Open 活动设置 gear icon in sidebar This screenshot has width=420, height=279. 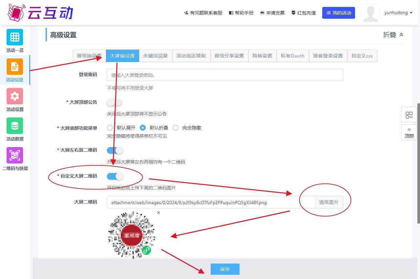coord(15,96)
